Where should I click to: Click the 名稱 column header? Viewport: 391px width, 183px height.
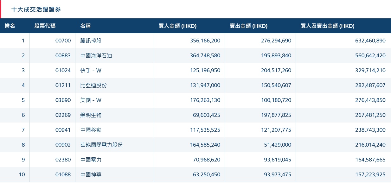click(86, 26)
